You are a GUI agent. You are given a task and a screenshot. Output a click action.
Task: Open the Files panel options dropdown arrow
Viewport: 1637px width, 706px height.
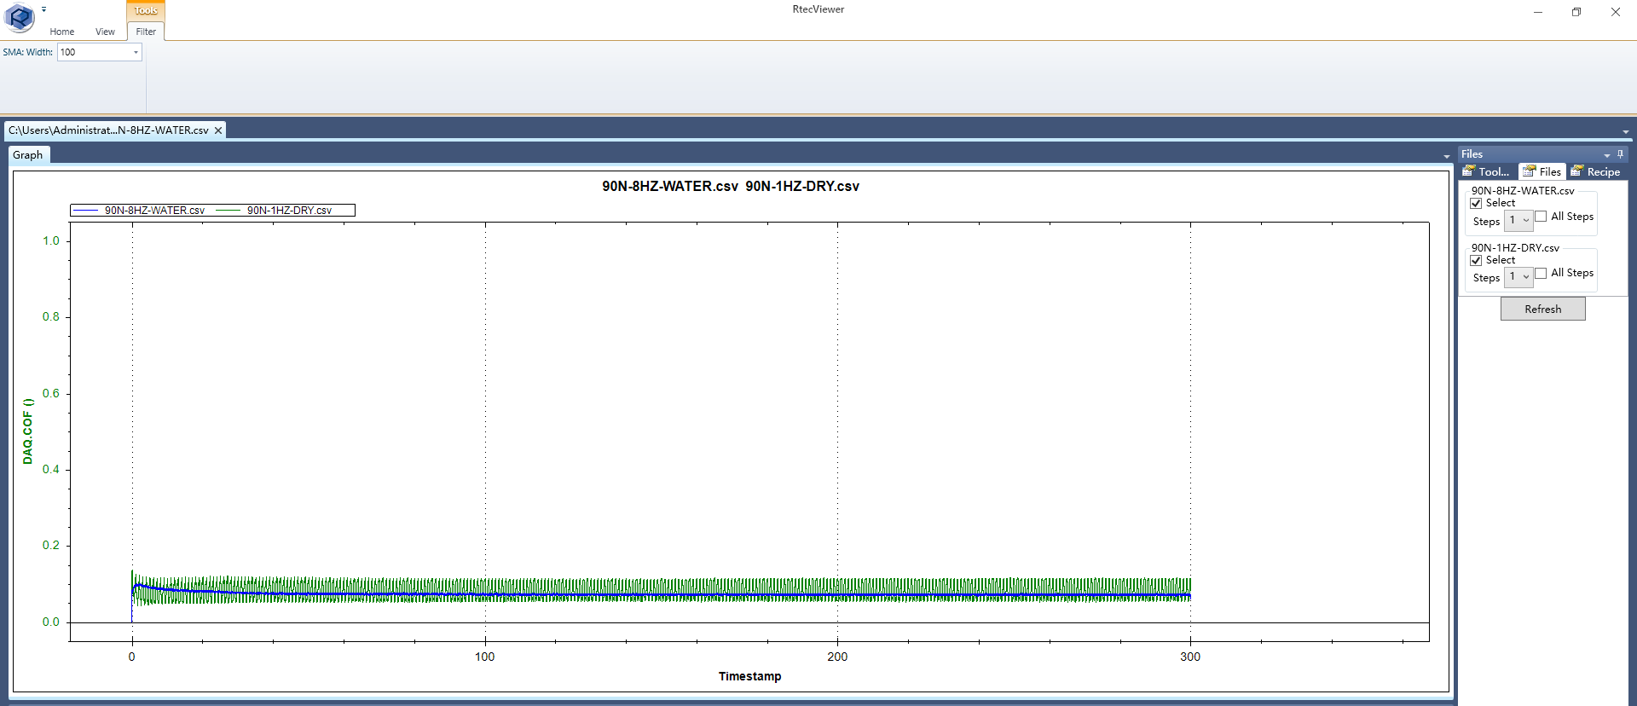click(x=1606, y=155)
